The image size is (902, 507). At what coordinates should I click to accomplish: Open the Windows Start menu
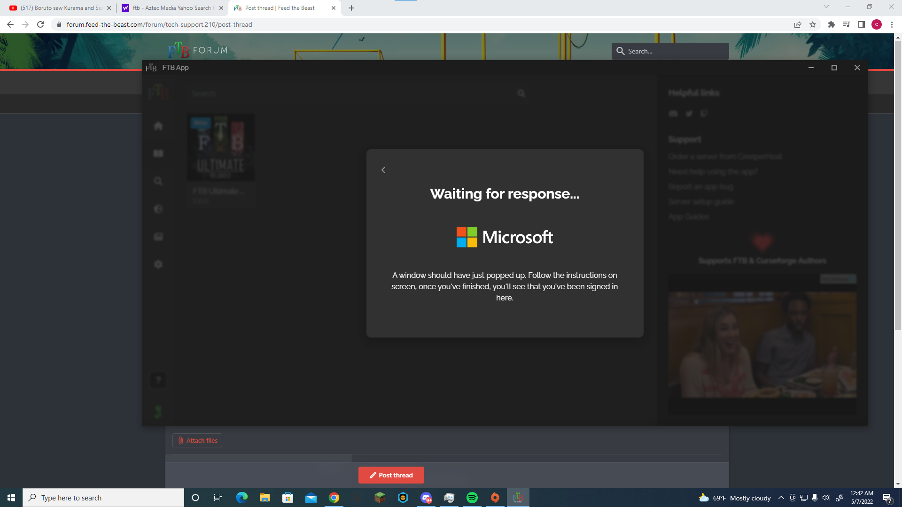[11, 498]
